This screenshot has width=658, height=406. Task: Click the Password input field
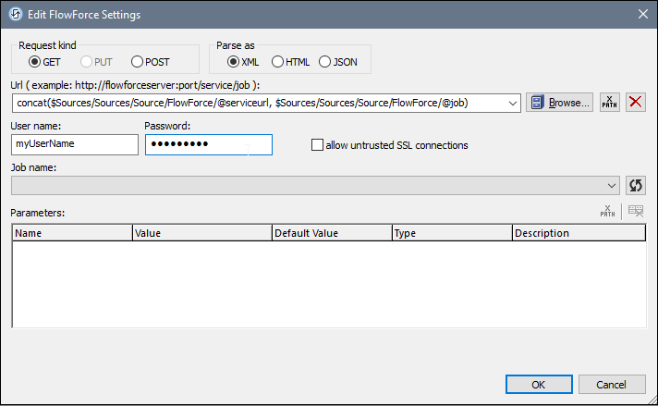208,144
